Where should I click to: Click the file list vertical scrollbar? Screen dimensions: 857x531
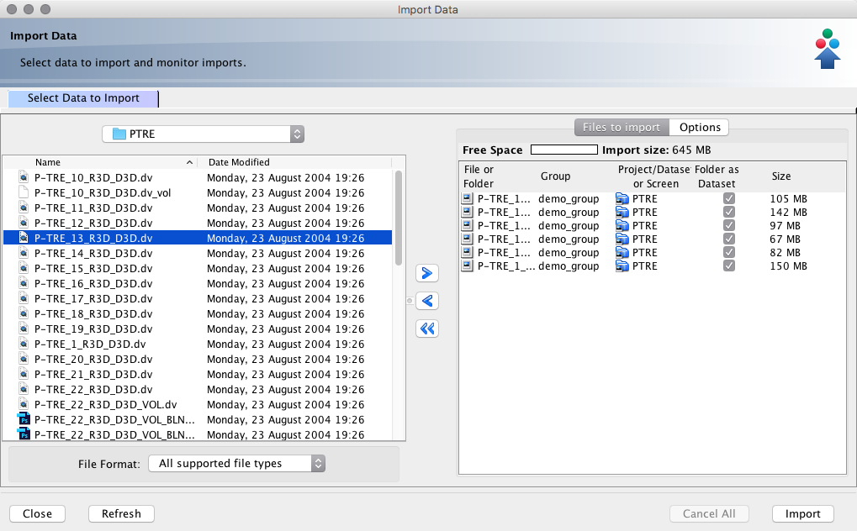pyautogui.click(x=399, y=218)
